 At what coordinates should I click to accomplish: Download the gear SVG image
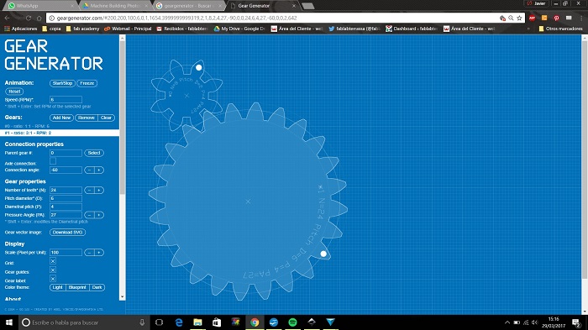(x=67, y=232)
